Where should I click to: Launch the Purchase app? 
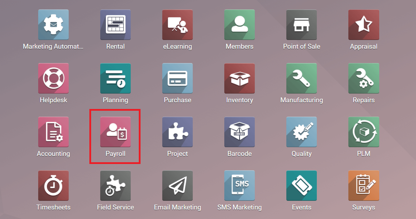[177, 78]
